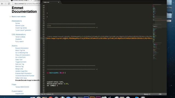The image size is (175, 98).
Task: Open the Actions section
Action: (14, 46)
